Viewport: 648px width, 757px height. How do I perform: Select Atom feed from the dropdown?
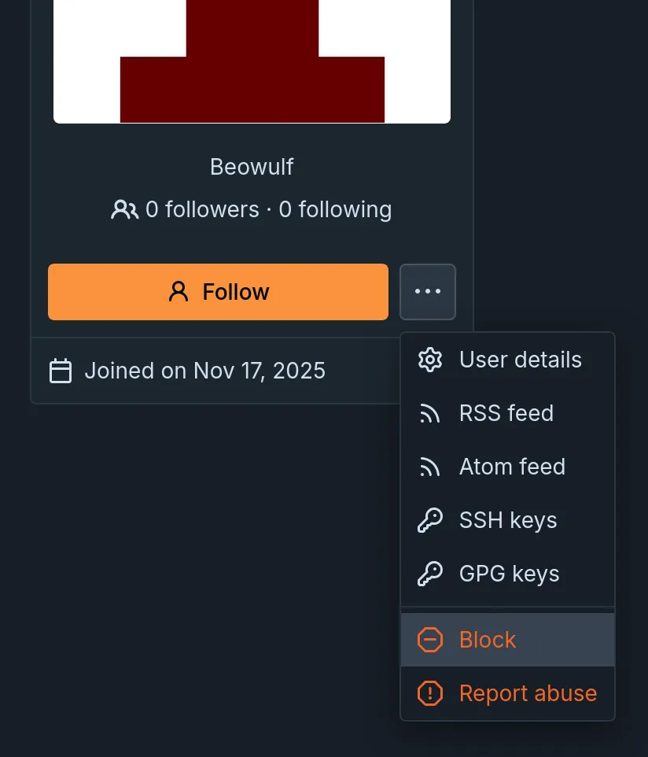point(512,467)
